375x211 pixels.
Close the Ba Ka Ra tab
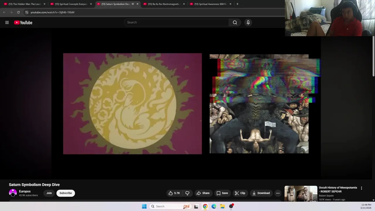[x=184, y=4]
